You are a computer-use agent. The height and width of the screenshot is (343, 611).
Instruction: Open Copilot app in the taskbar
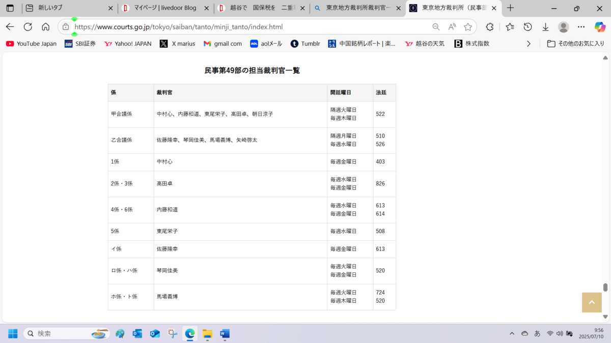pyautogui.click(x=120, y=334)
